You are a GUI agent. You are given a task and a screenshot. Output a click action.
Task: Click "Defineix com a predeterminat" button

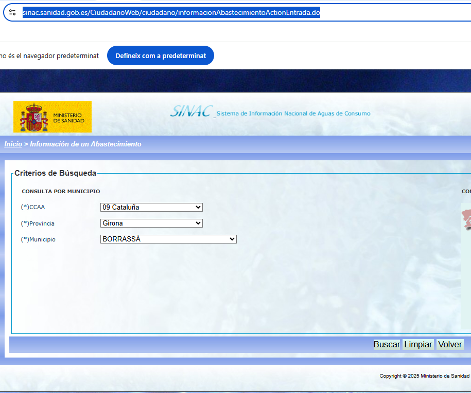point(161,55)
